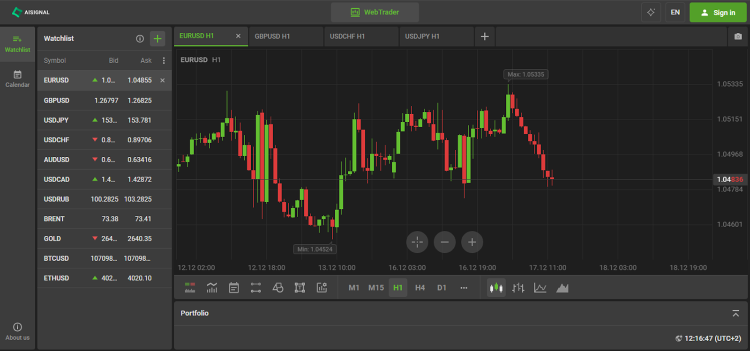Open the About us info page

click(x=17, y=331)
